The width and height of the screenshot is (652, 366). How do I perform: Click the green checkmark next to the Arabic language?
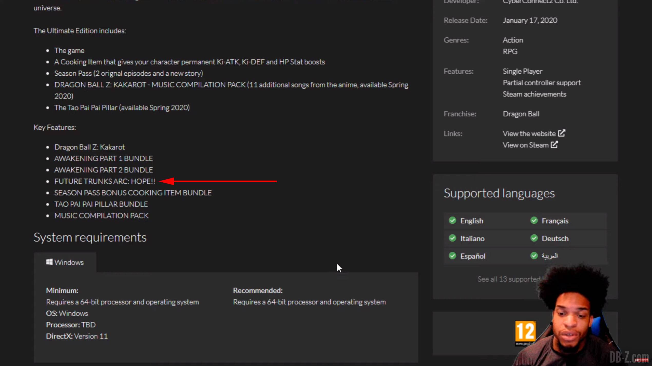click(534, 256)
